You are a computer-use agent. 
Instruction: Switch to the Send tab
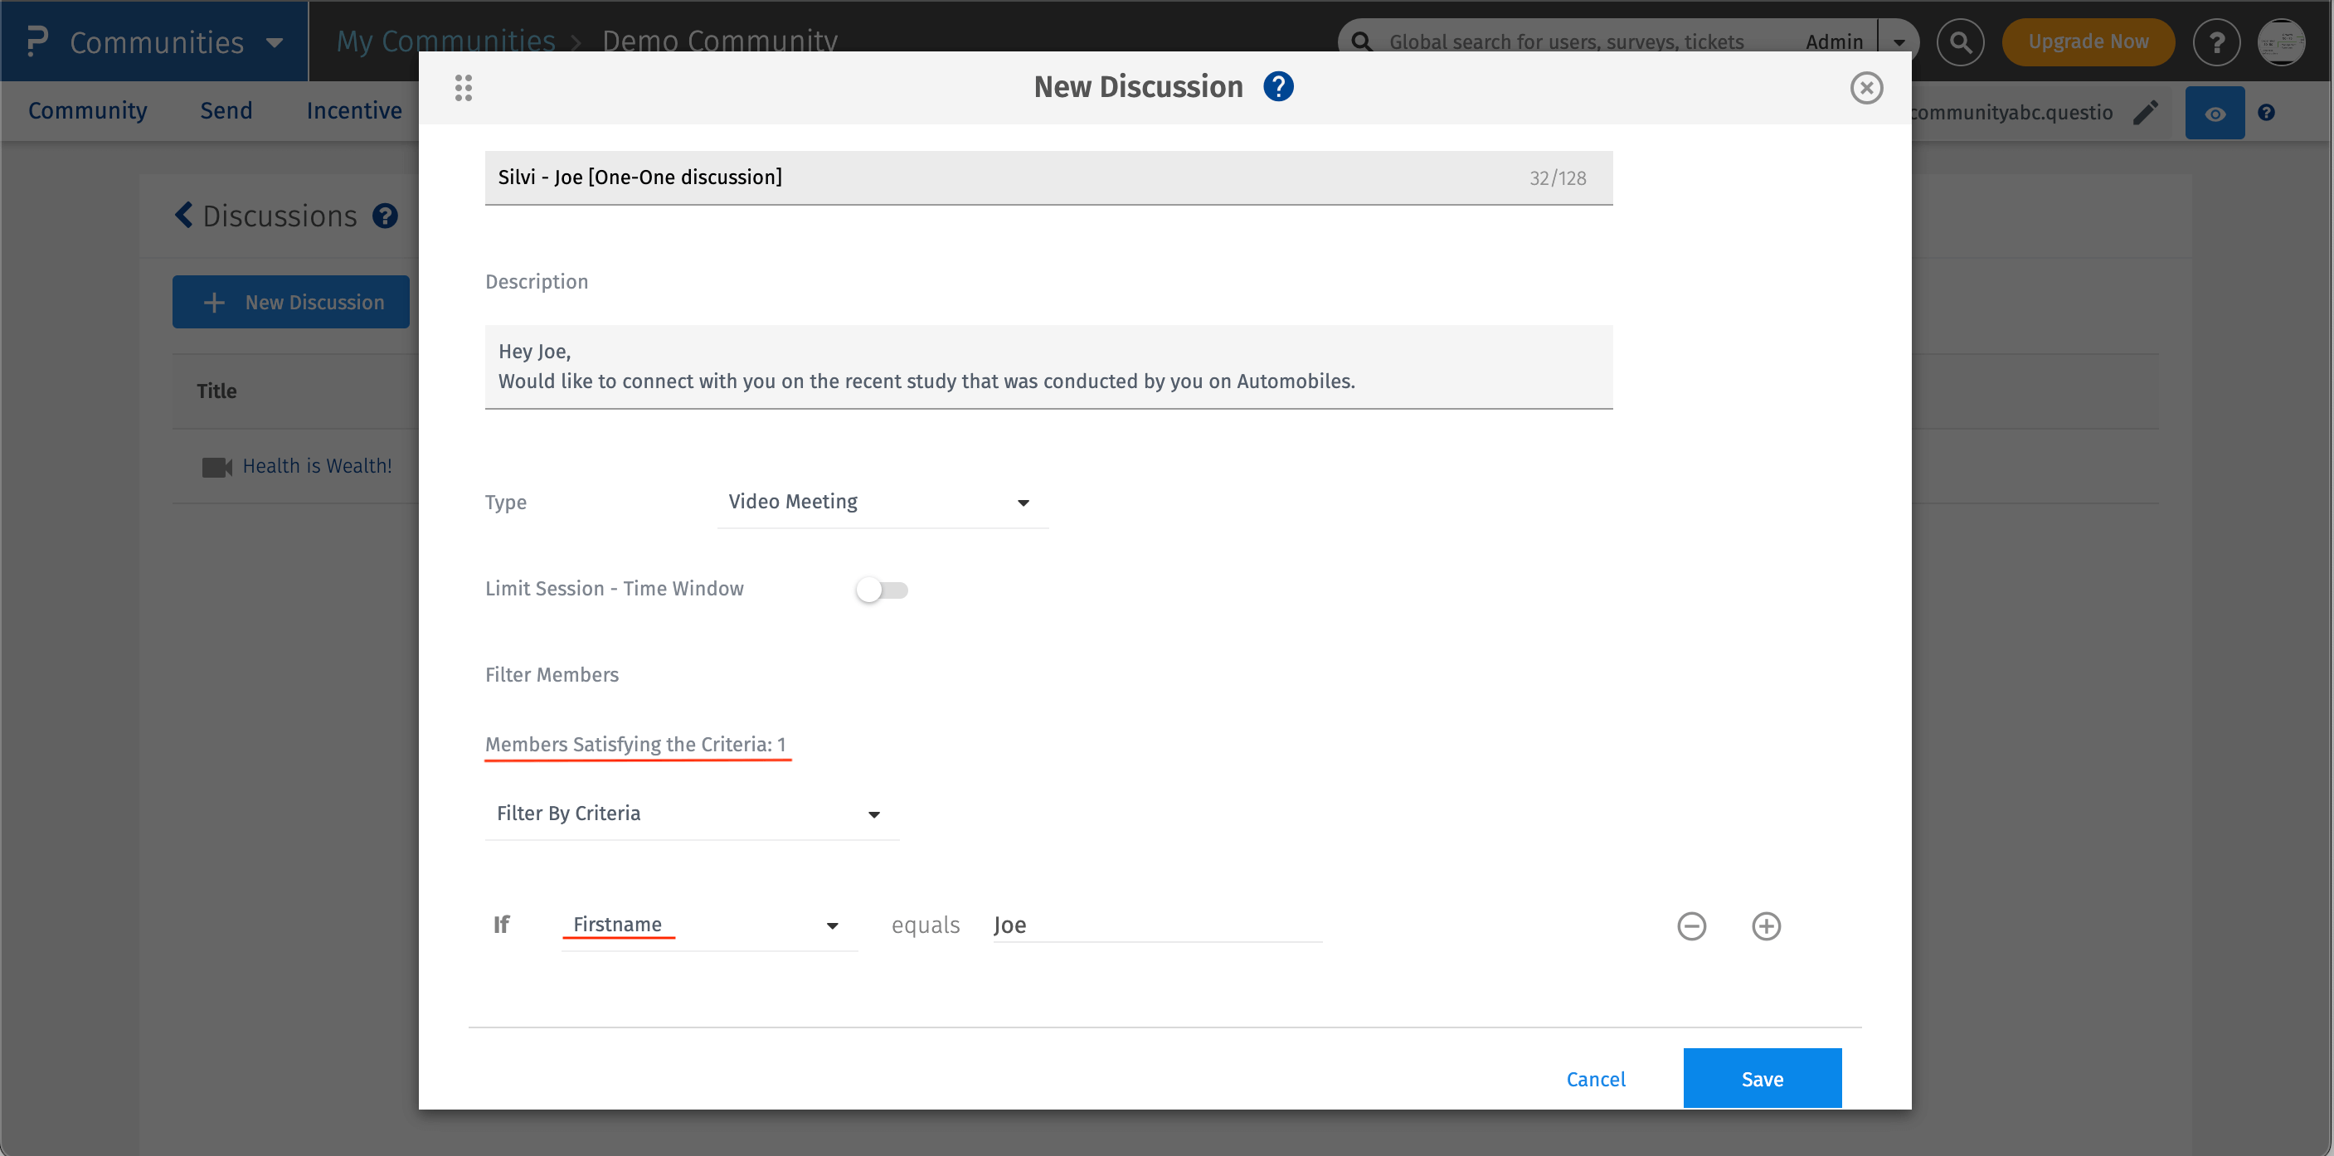coord(226,109)
